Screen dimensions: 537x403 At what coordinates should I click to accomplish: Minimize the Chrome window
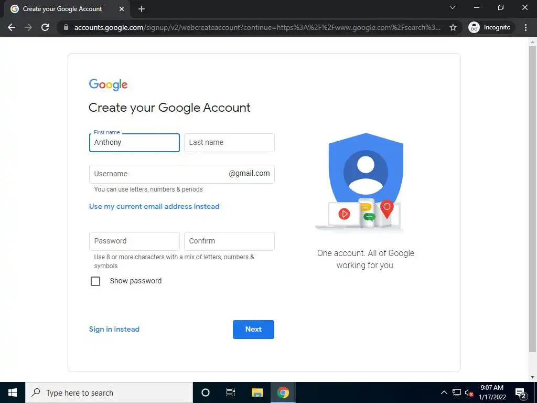tap(476, 7)
